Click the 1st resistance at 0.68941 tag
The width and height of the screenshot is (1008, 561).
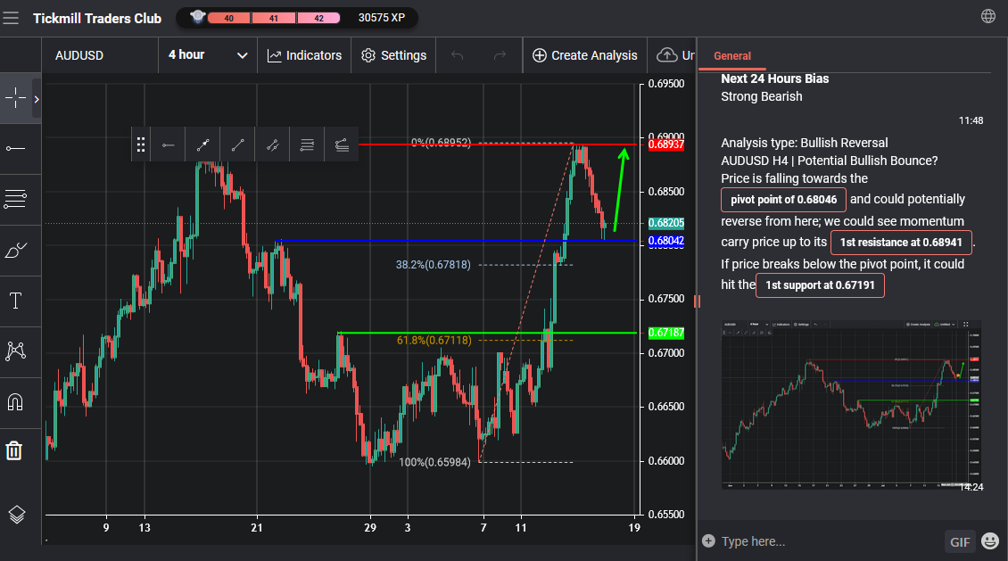pyautogui.click(x=901, y=243)
